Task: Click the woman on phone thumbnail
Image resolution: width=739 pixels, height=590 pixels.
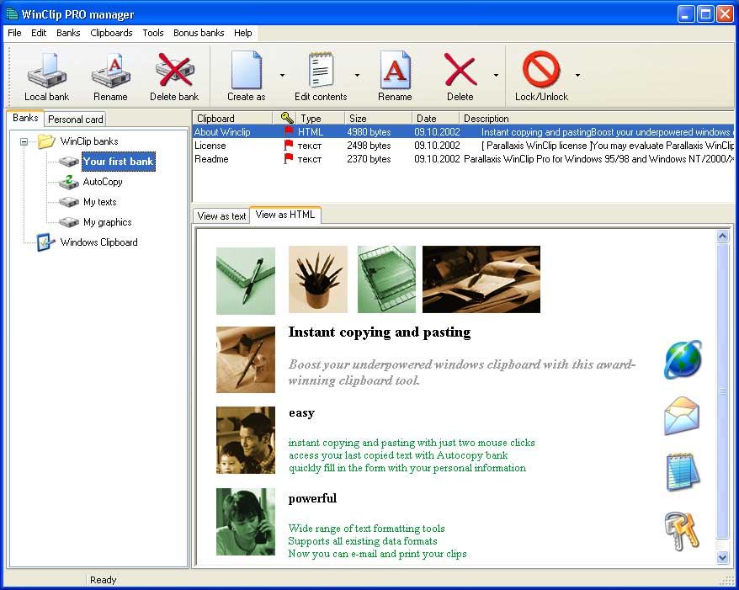Action: pos(246,521)
